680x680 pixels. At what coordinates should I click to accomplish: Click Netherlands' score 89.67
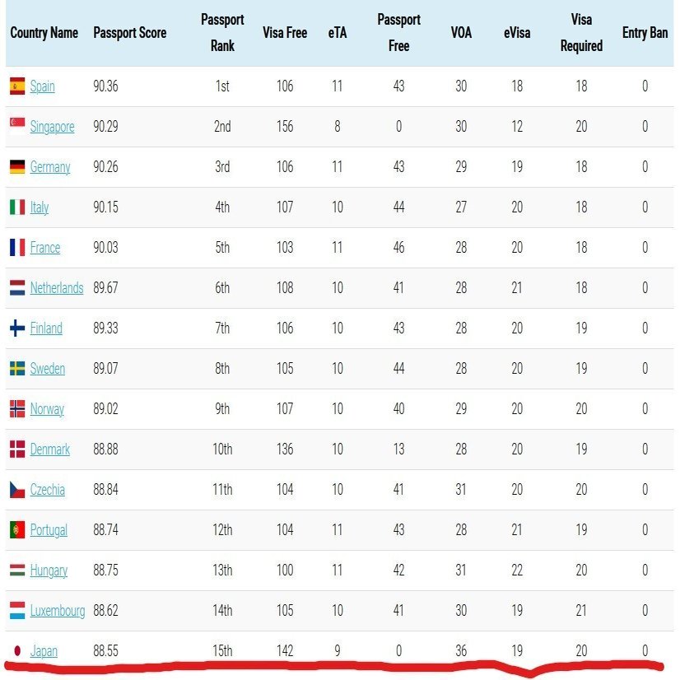click(105, 287)
